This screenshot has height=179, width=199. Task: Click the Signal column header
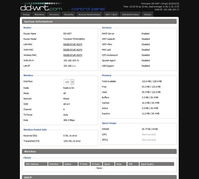click(109, 164)
